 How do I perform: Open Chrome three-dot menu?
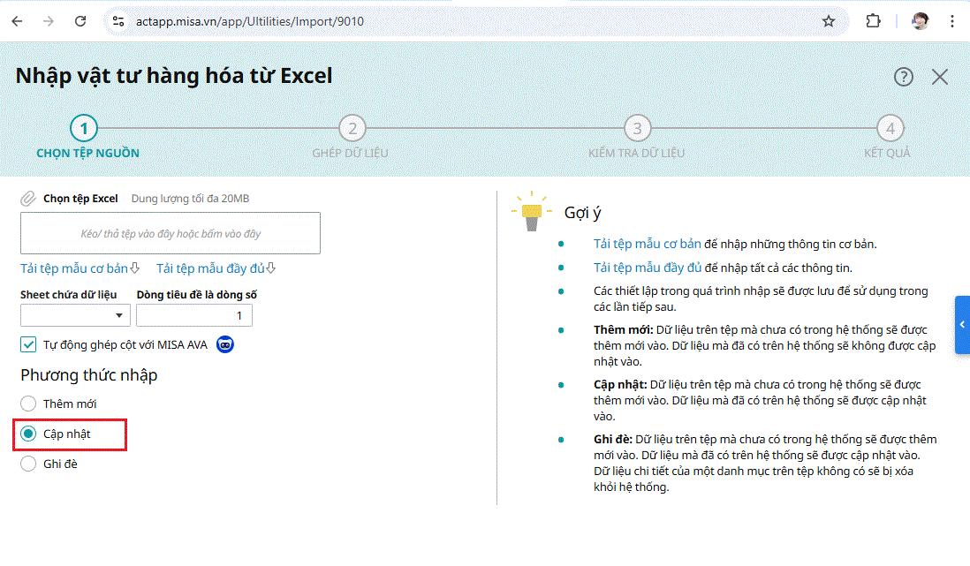(952, 21)
